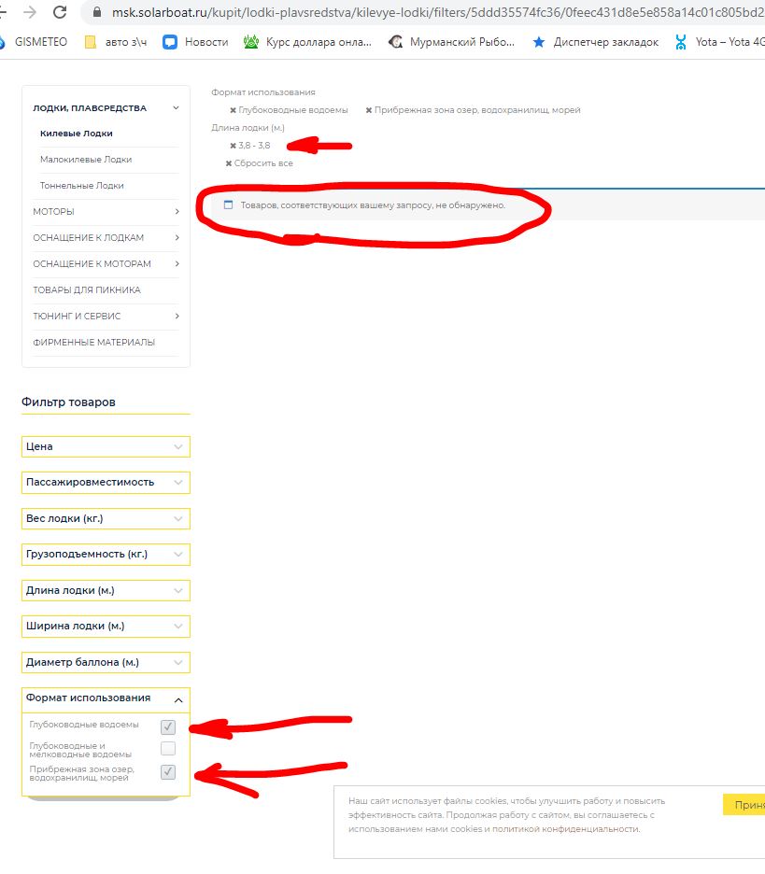Remove the 3,8 - 3,8 length filter
Viewport: 765px width, 874px height.
click(x=233, y=146)
